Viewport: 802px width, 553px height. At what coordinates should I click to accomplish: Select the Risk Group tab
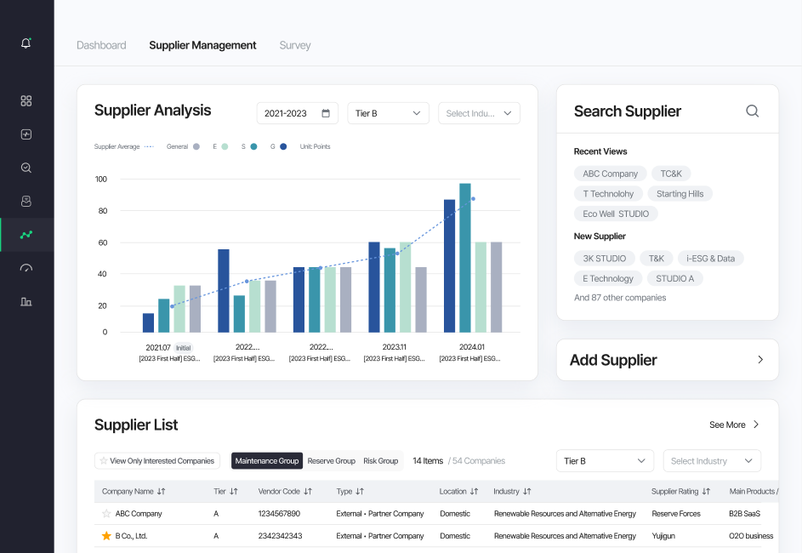click(380, 461)
